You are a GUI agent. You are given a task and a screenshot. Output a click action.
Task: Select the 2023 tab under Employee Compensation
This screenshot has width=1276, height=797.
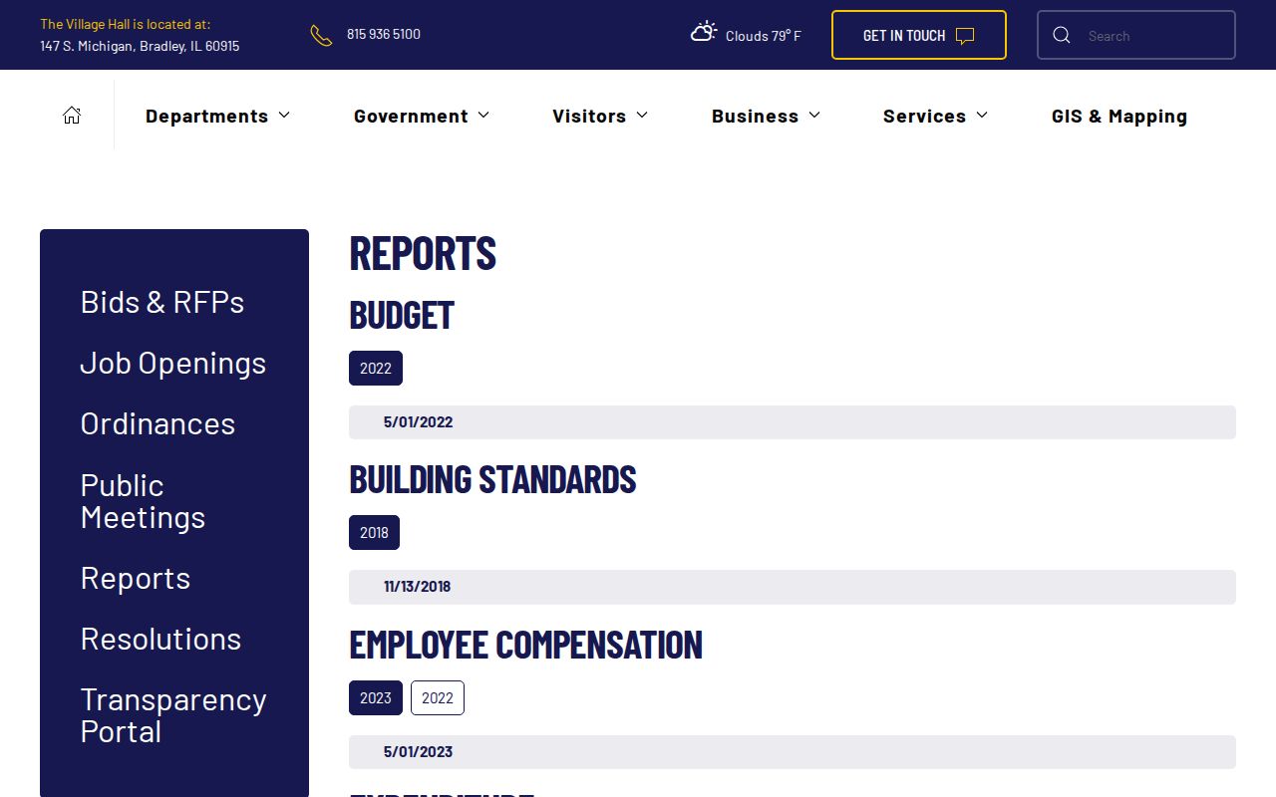pyautogui.click(x=376, y=697)
